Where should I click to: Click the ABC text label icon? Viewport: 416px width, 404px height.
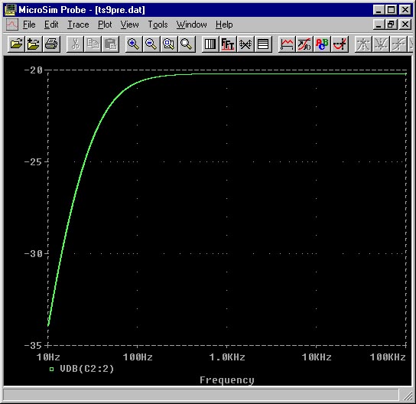coord(322,44)
